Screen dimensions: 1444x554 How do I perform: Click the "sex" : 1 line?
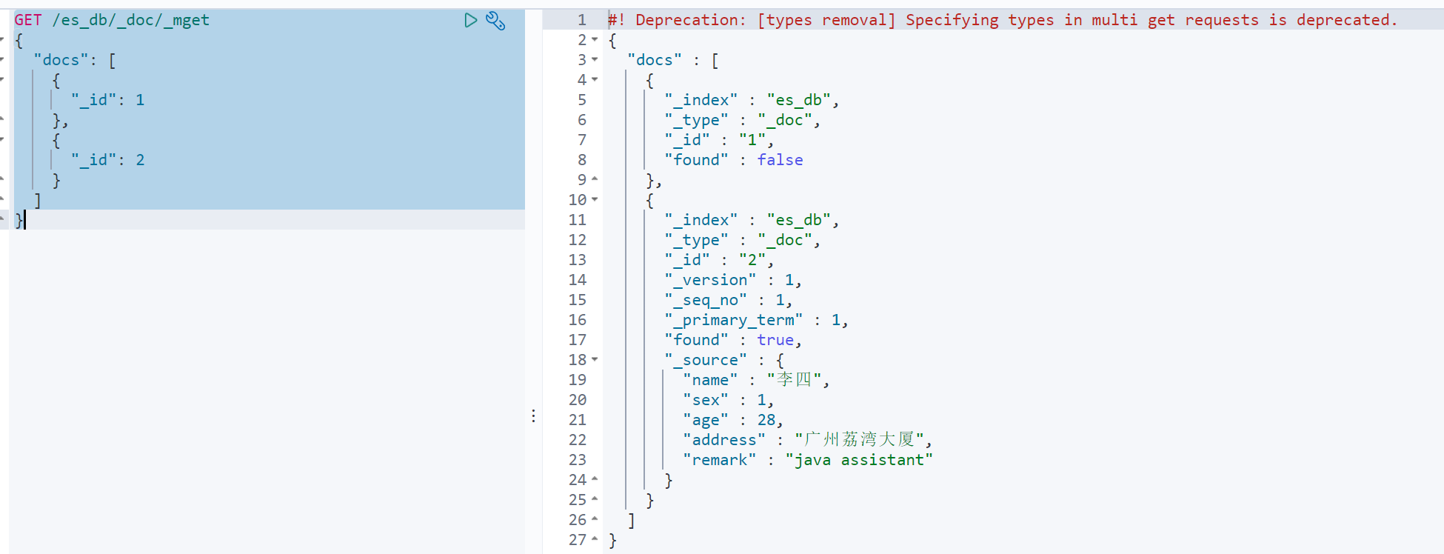tap(729, 400)
